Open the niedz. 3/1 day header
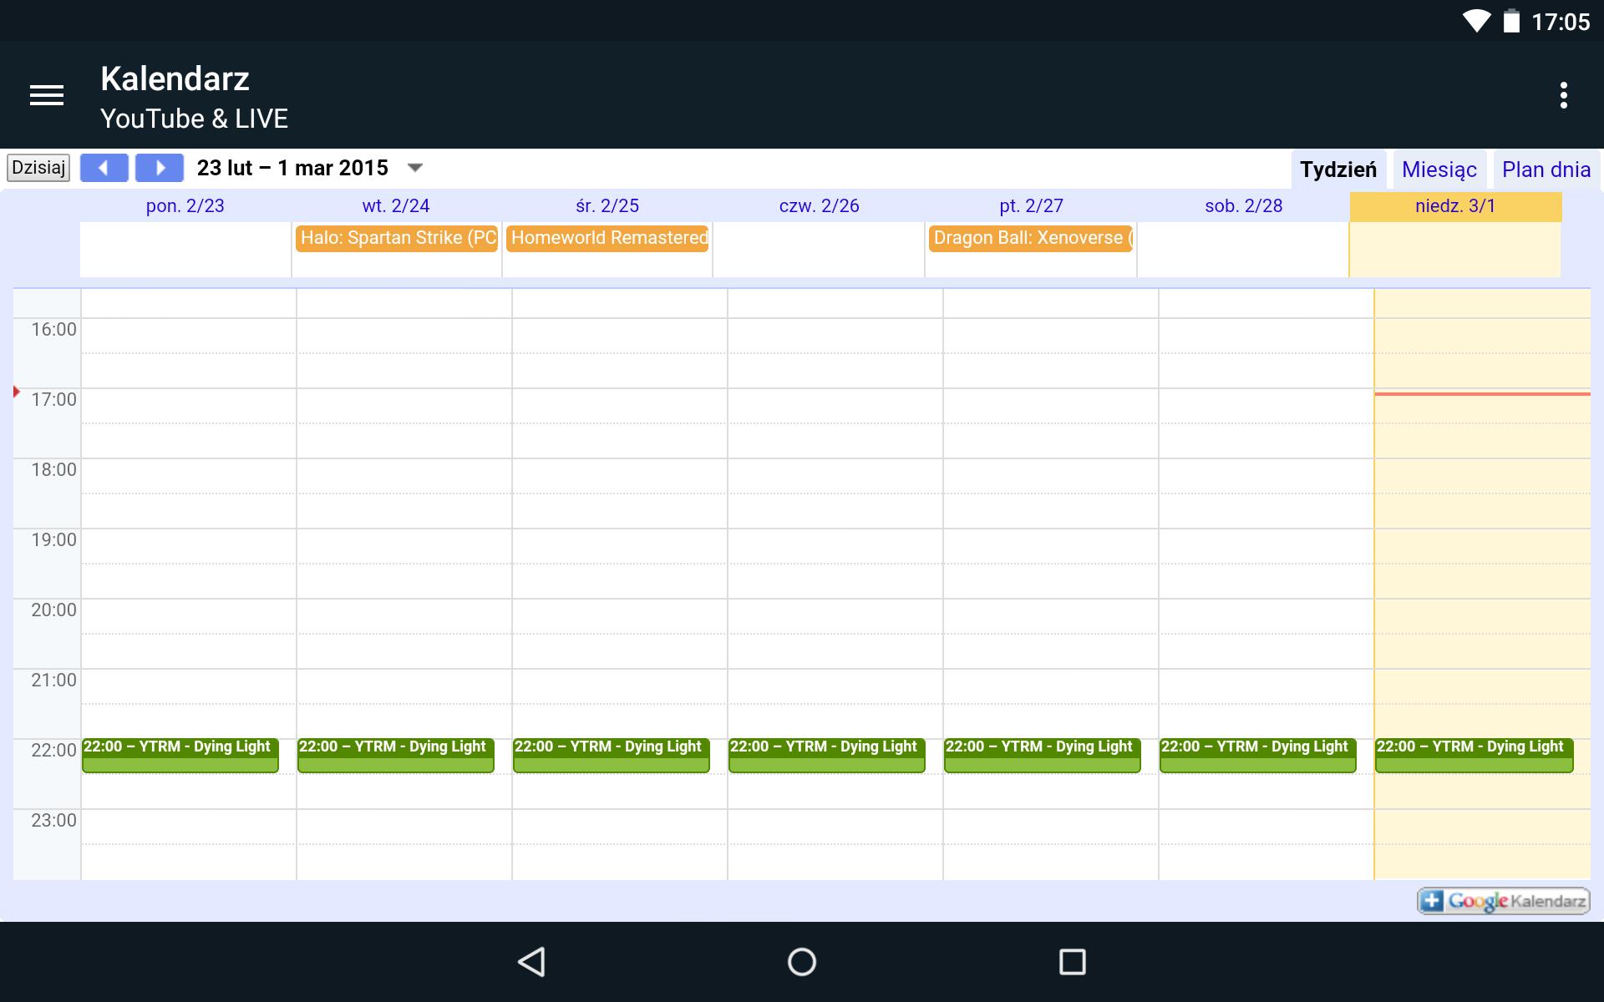 [1455, 206]
